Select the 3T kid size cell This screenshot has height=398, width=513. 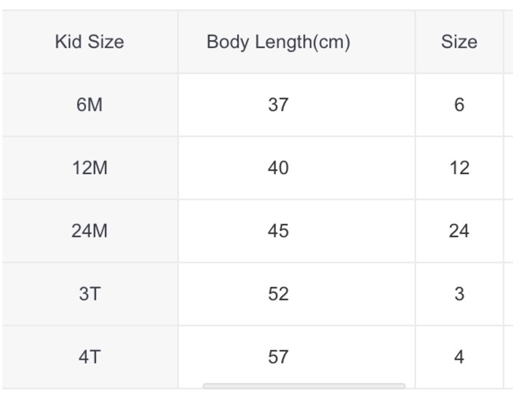click(x=89, y=294)
